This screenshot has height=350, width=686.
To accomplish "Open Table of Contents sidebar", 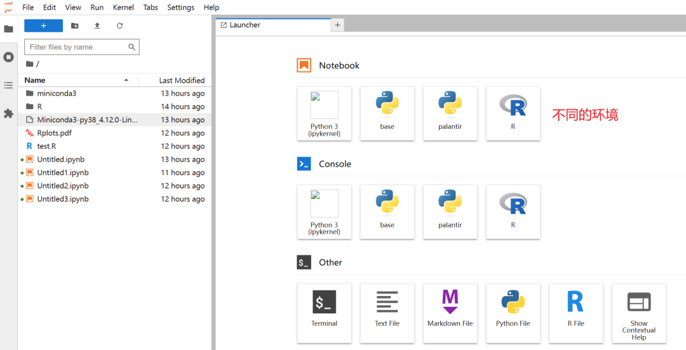I will 8,85.
